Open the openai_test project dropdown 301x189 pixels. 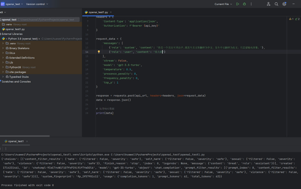tap(14, 4)
